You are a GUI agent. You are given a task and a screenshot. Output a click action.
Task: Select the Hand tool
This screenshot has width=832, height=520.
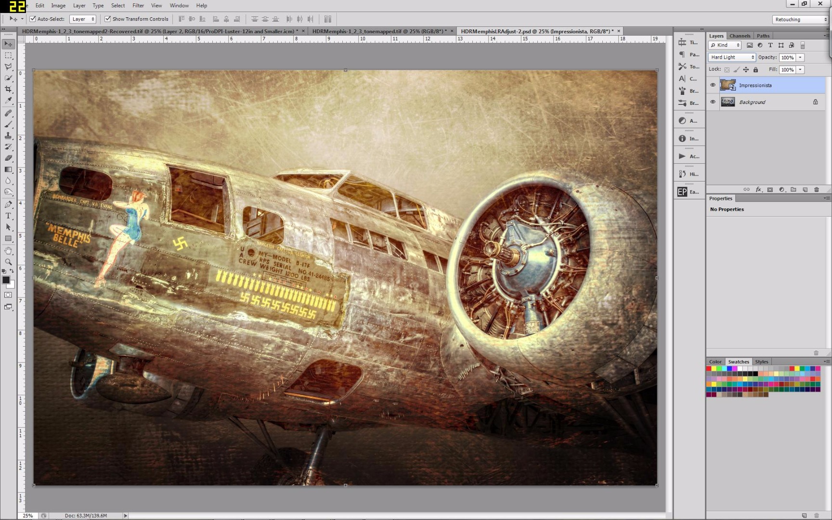(x=8, y=251)
